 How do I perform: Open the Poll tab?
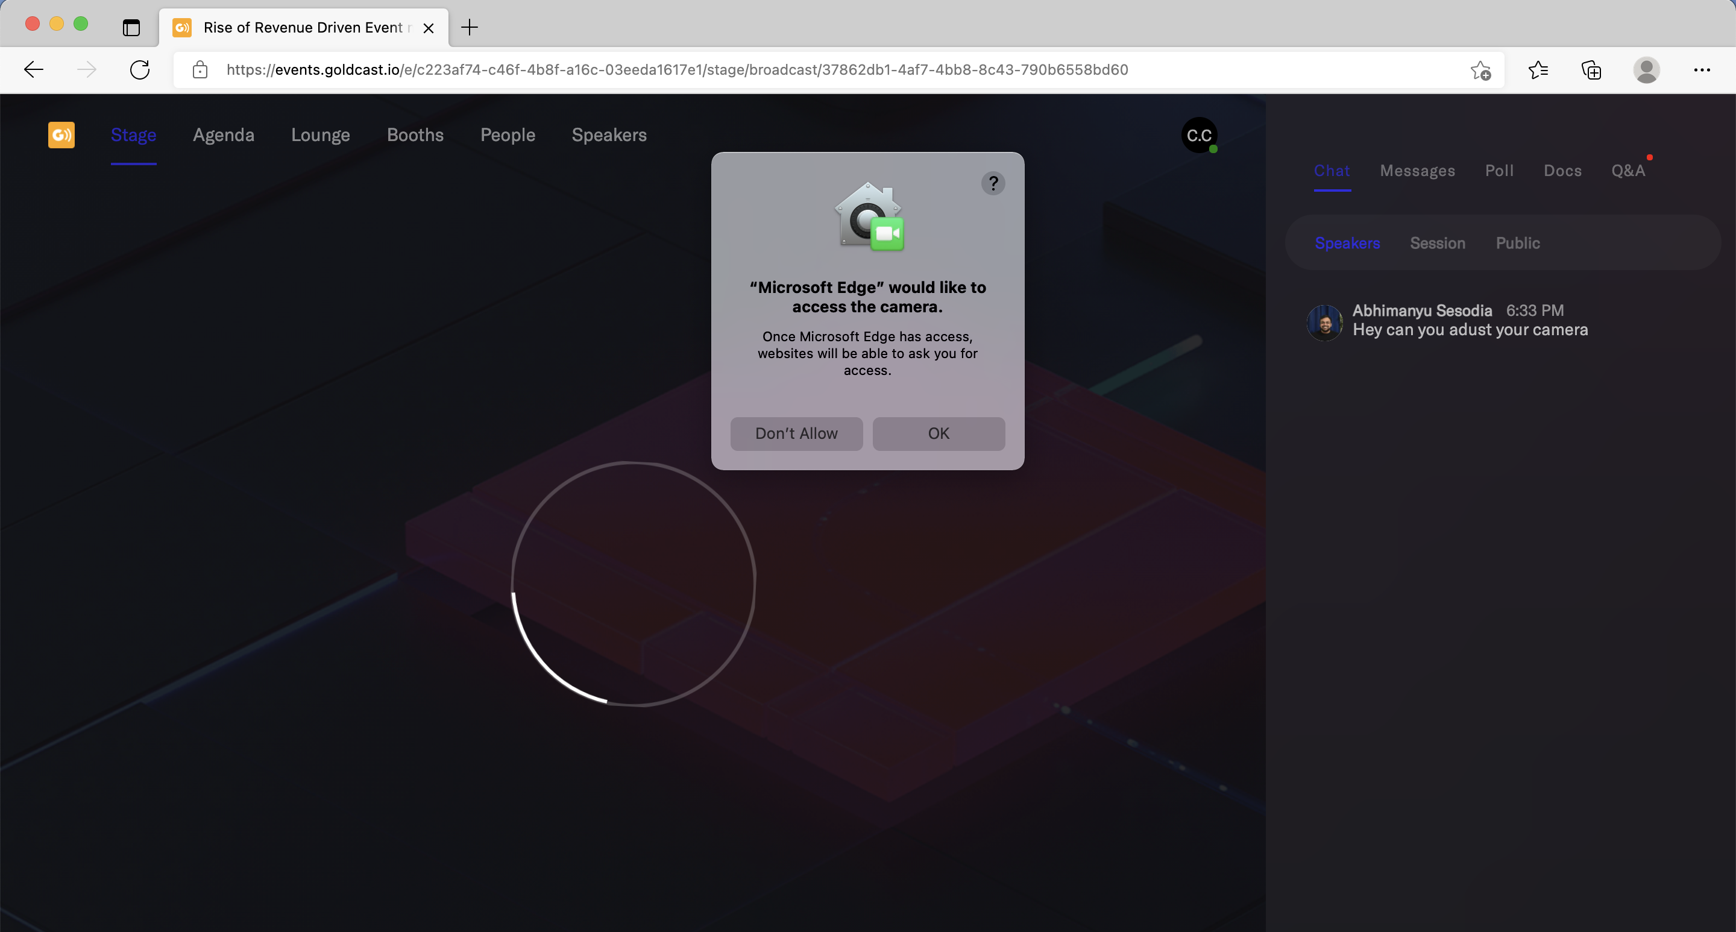[x=1500, y=171]
